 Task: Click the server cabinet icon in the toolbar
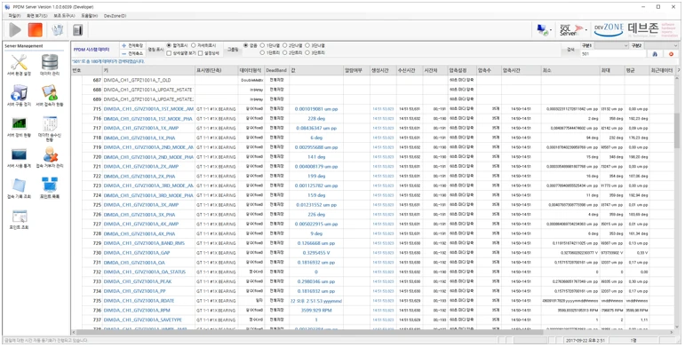pyautogui.click(x=78, y=29)
